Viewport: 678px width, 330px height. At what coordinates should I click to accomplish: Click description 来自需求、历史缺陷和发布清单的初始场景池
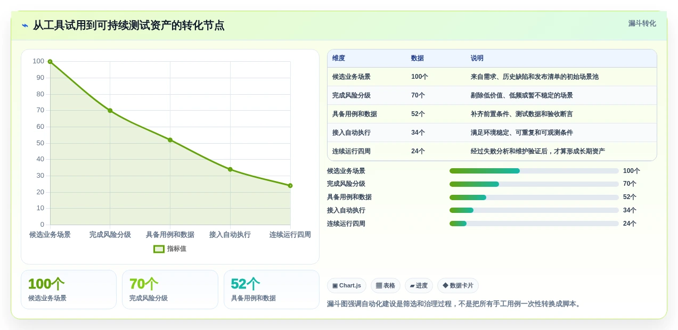(x=535, y=77)
